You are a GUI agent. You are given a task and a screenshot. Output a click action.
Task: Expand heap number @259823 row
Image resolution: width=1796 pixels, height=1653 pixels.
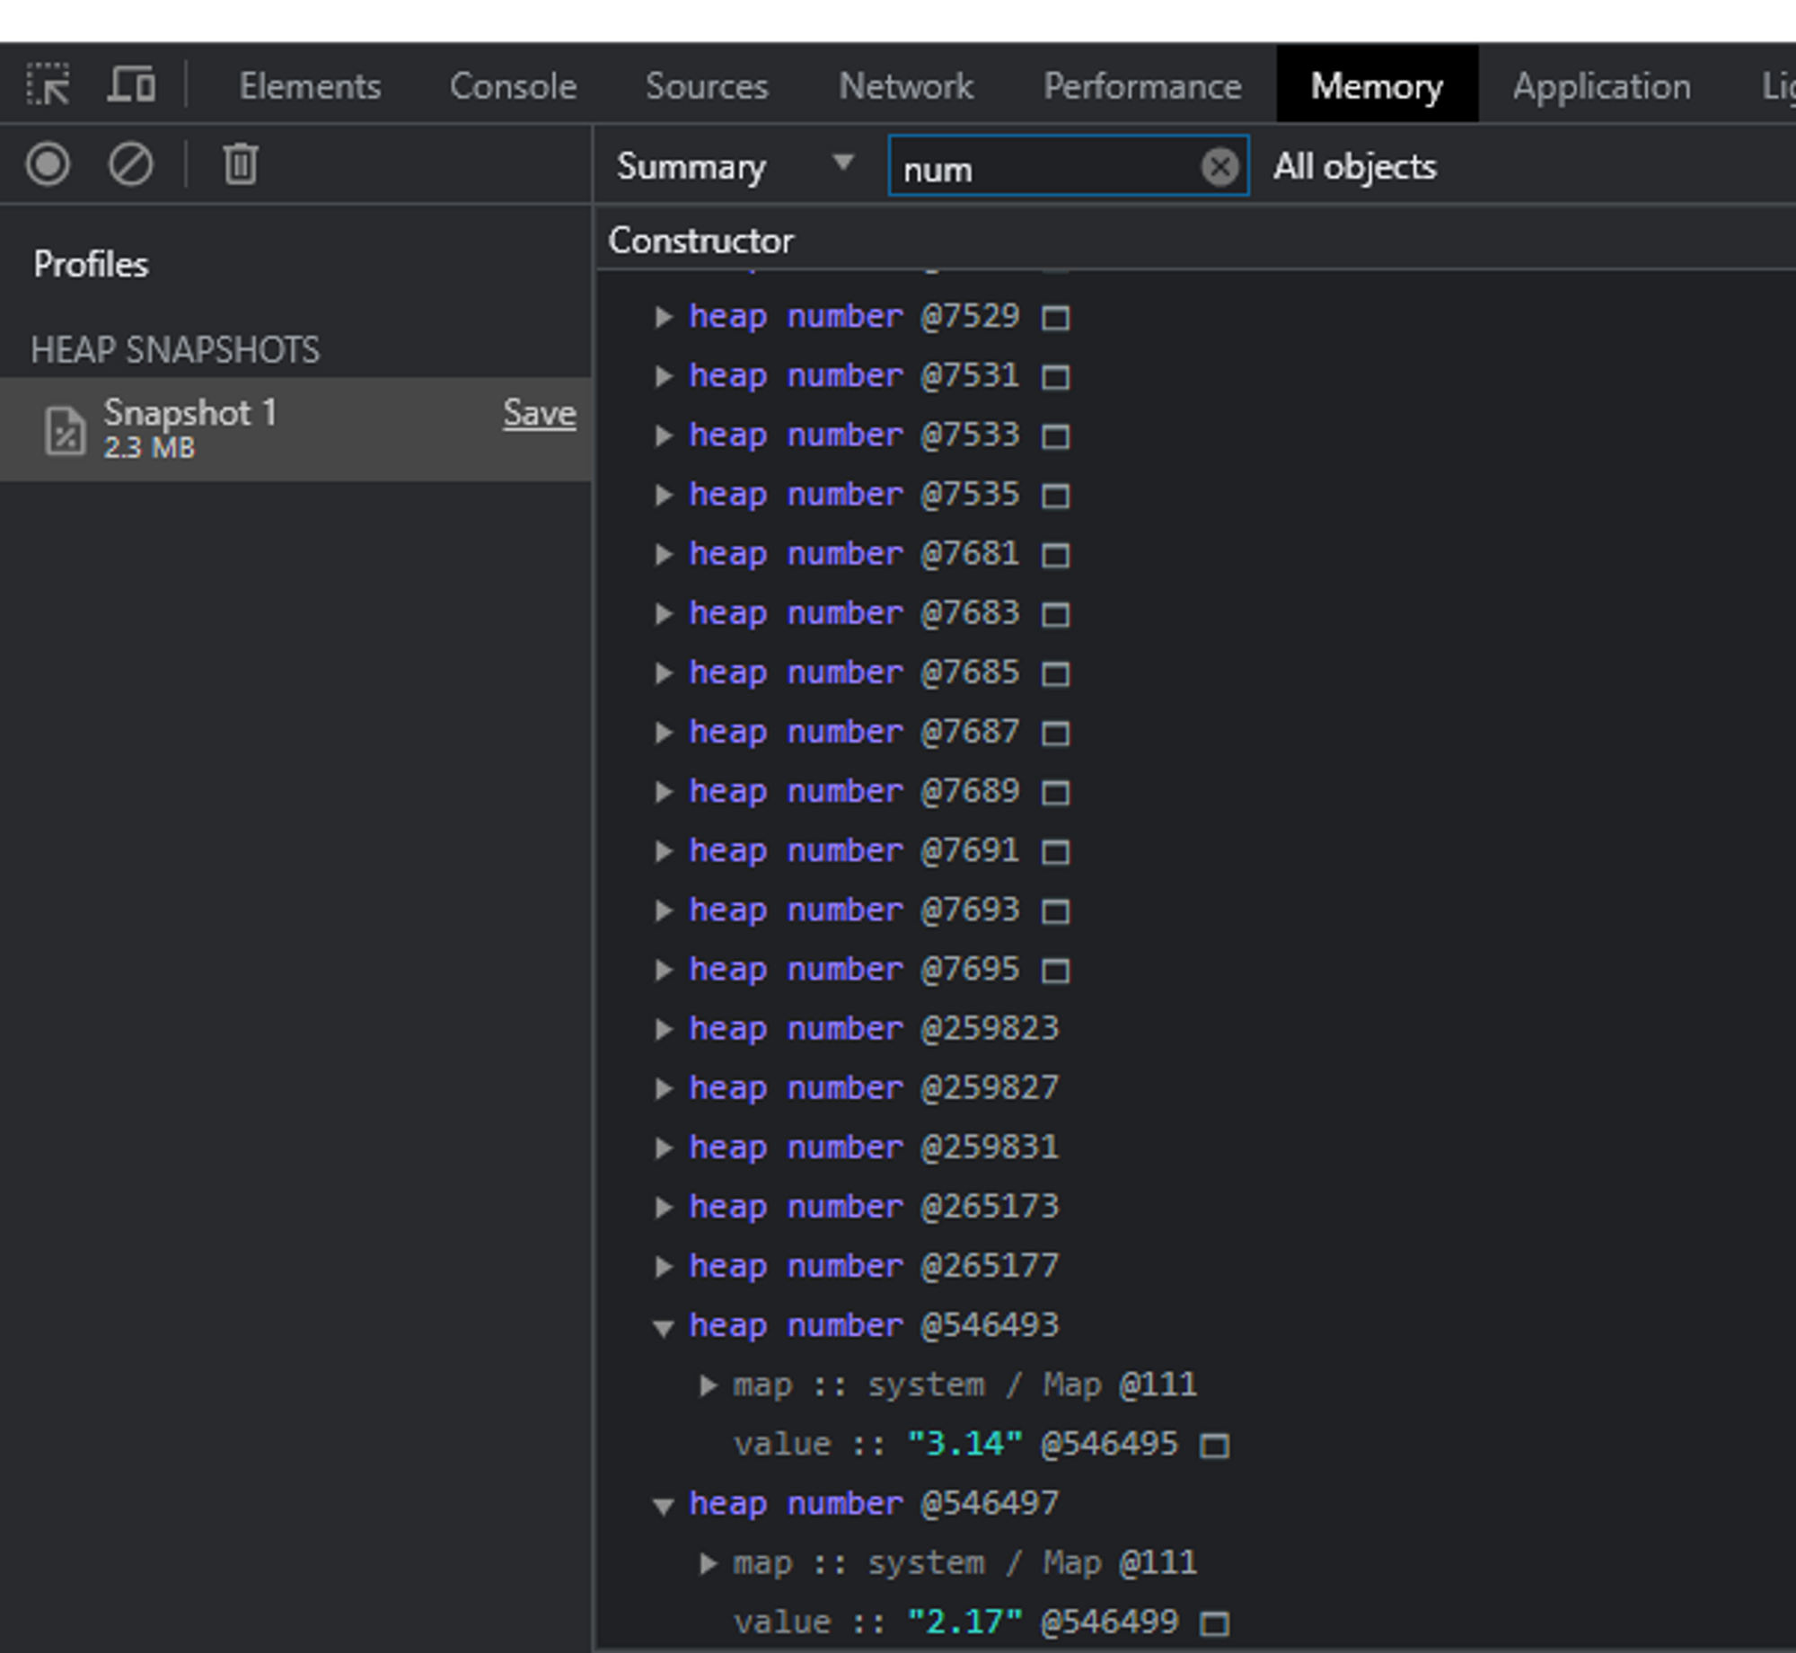click(x=664, y=1029)
